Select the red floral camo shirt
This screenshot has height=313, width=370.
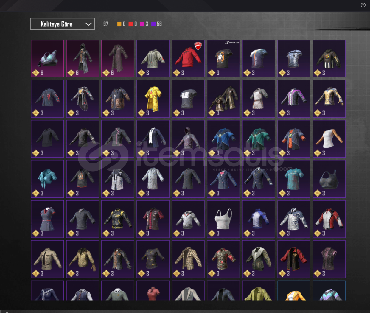click(223, 259)
